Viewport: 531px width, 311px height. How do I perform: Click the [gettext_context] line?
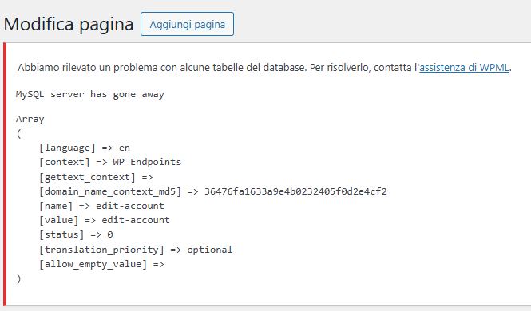pyautogui.click(x=96, y=177)
